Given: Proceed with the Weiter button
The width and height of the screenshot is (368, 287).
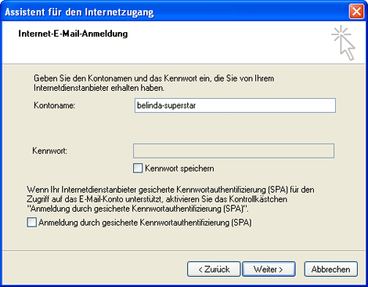Looking at the screenshot, I should 269,269.
